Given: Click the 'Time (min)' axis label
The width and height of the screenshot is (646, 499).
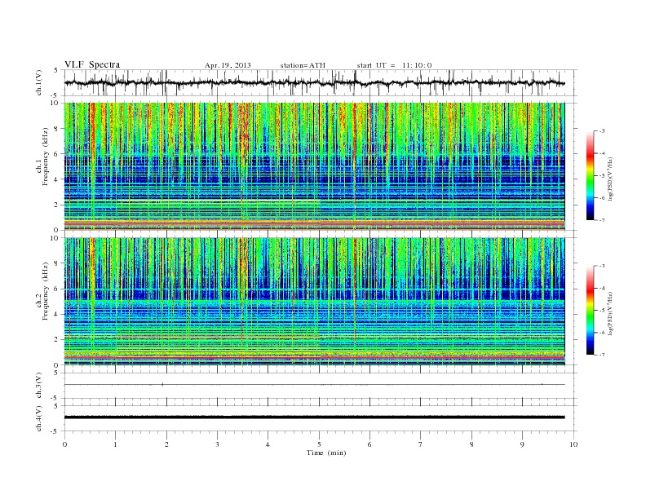Looking at the screenshot, I should pyautogui.click(x=326, y=453).
